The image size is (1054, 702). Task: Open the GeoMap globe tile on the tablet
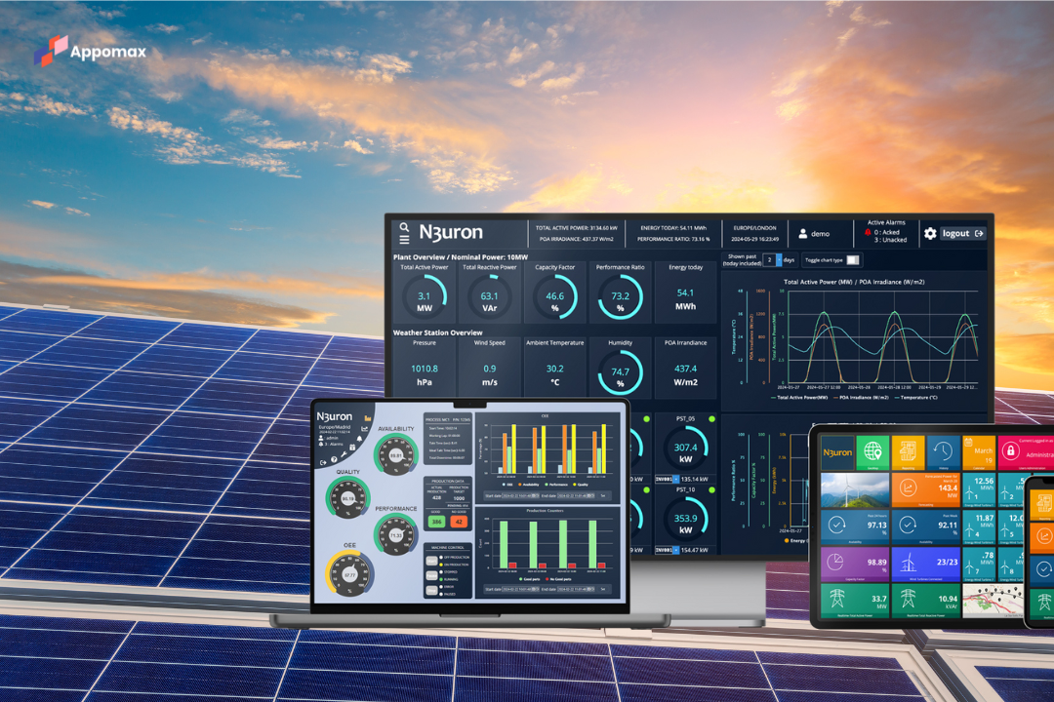point(871,452)
